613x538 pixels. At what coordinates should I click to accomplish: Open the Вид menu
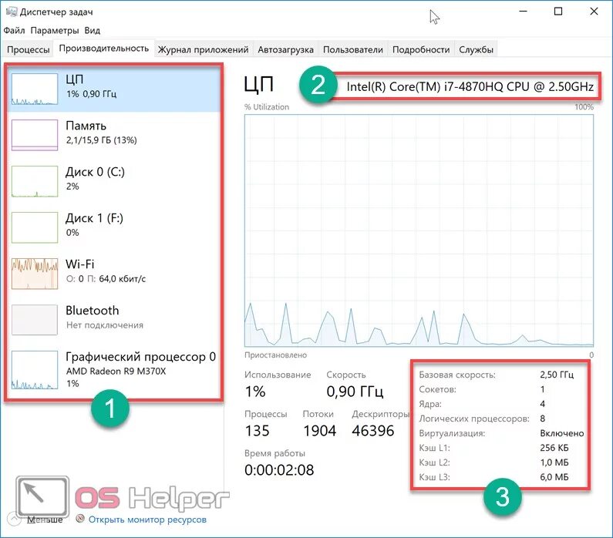[x=93, y=31]
